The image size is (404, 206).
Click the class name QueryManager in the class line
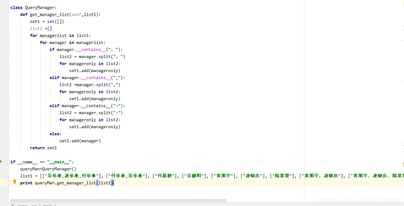pos(40,7)
